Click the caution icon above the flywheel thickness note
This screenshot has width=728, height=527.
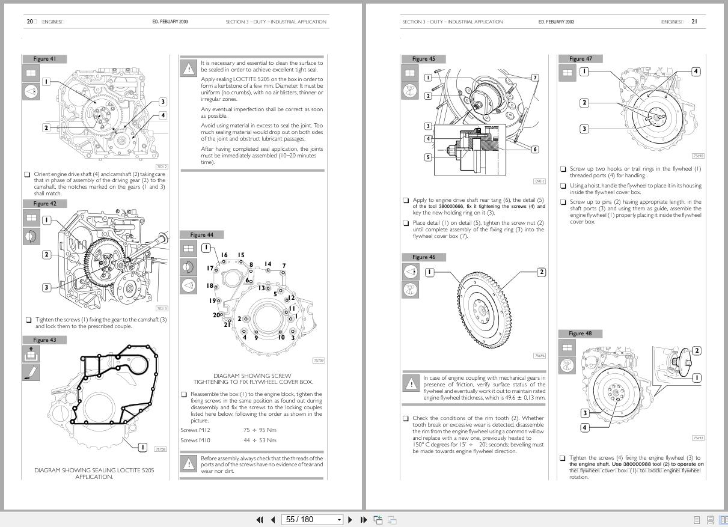click(x=412, y=383)
